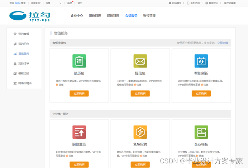Click the 拉勾 site logo
This screenshot has width=248, height=168.
[30, 16]
